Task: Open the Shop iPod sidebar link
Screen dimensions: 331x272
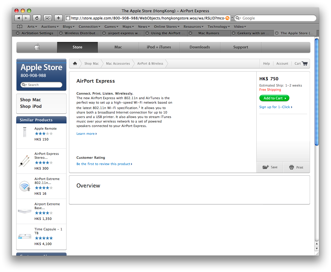Action: 31,106
